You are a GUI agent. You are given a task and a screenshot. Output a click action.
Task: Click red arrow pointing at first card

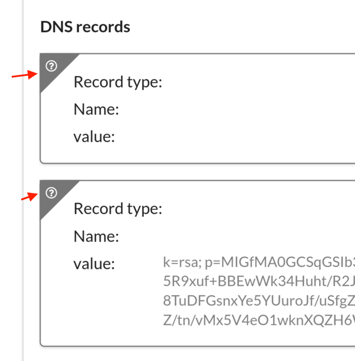tap(25, 75)
